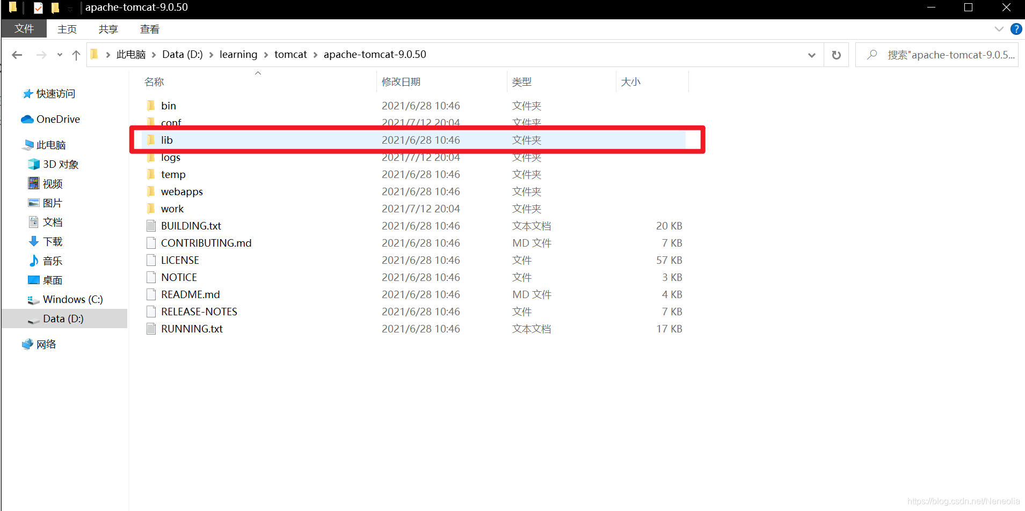Click the 2021/7/12 20:04 date of work
The height and width of the screenshot is (511, 1025).
pos(421,209)
